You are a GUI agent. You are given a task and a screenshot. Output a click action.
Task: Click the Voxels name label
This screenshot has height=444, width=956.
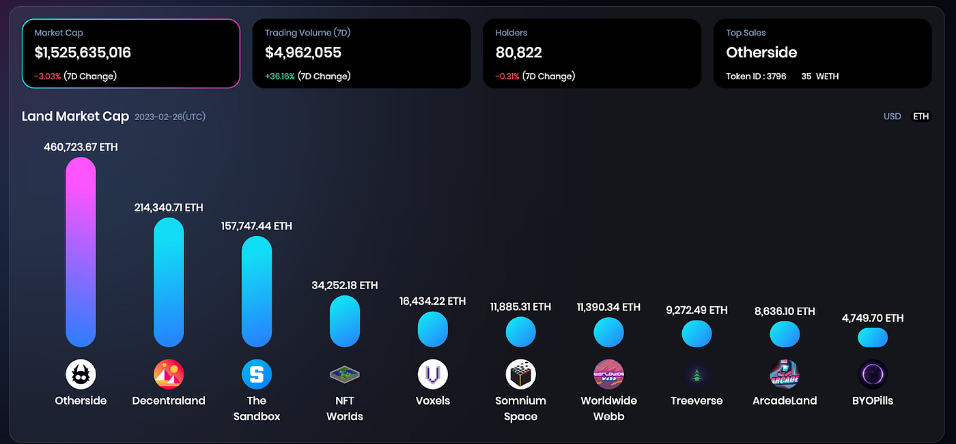[433, 401]
